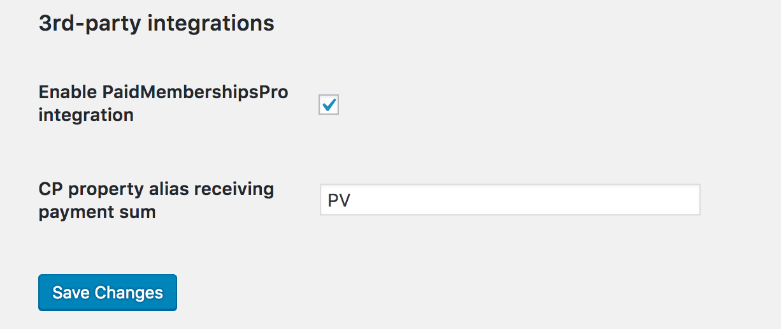Click the "payment sum" text in the label
The width and height of the screenshot is (781, 329).
[97, 212]
